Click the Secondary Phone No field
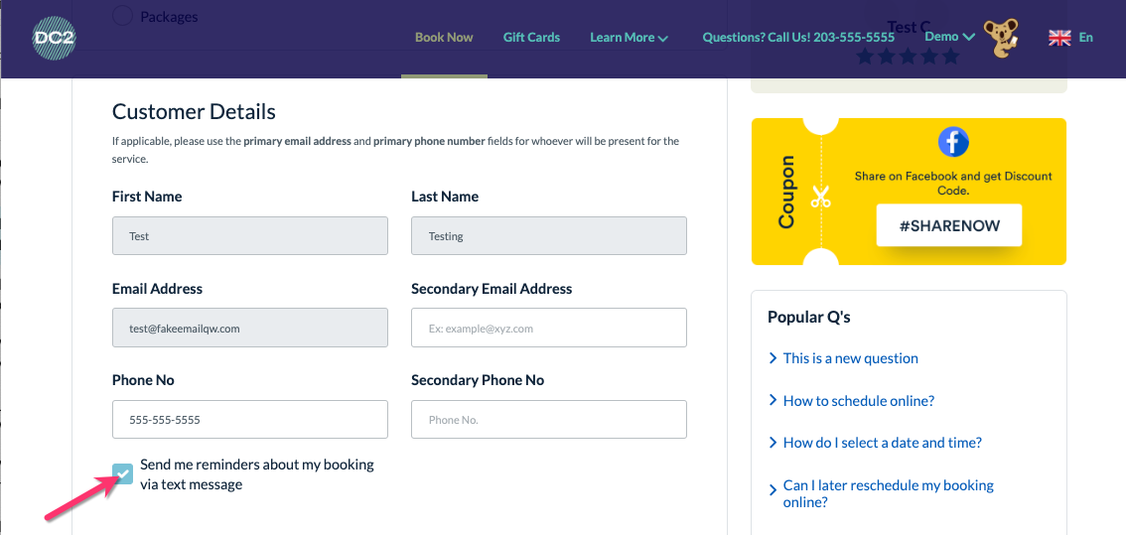This screenshot has width=1126, height=535. pos(548,420)
